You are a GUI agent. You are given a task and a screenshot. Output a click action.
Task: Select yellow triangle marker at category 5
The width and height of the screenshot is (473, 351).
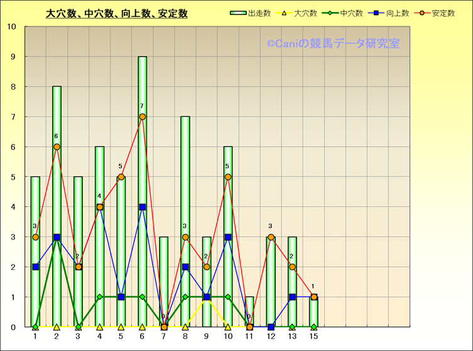click(121, 327)
